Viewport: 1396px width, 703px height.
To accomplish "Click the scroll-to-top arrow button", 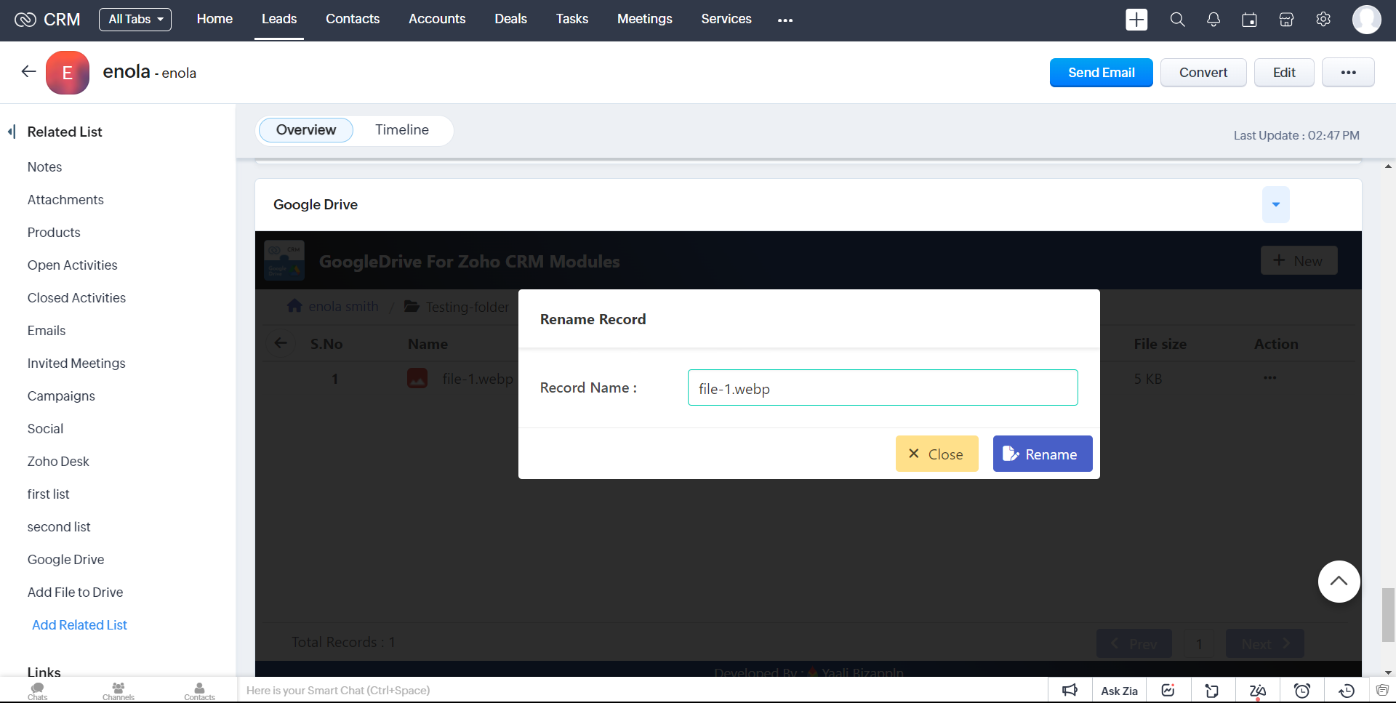I will click(x=1339, y=582).
